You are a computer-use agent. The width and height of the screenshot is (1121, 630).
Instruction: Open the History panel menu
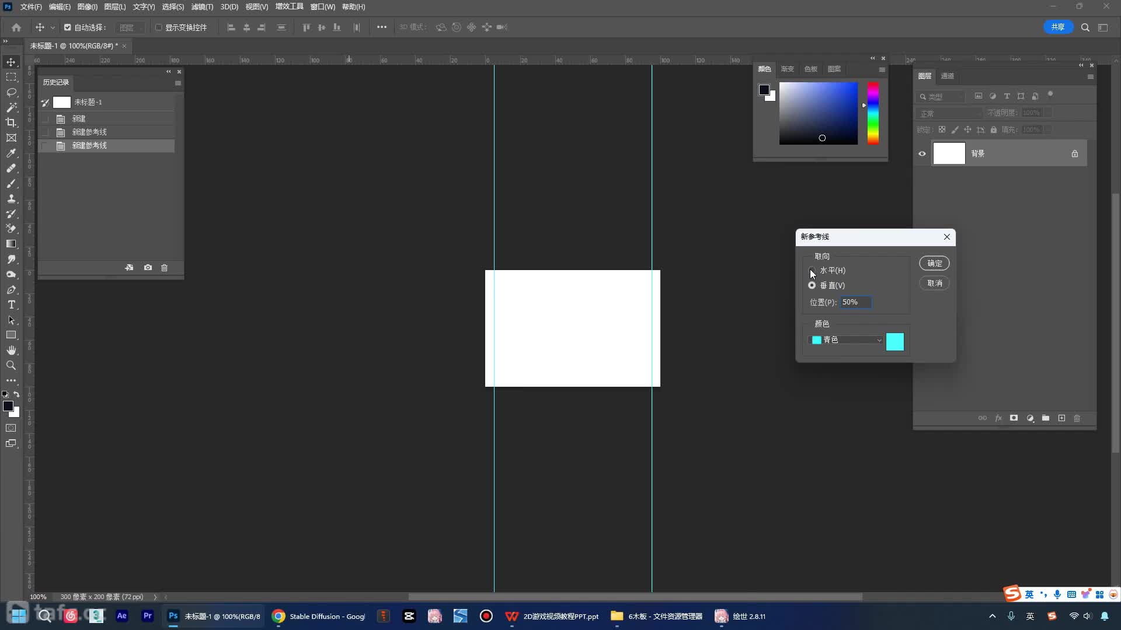tap(178, 83)
